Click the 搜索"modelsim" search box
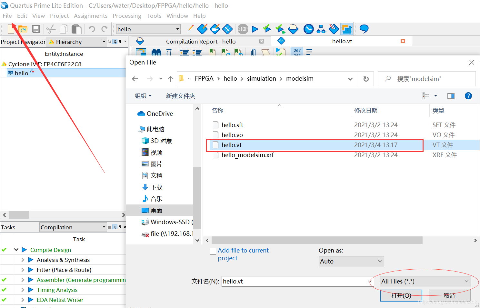480x308 pixels. click(426, 79)
